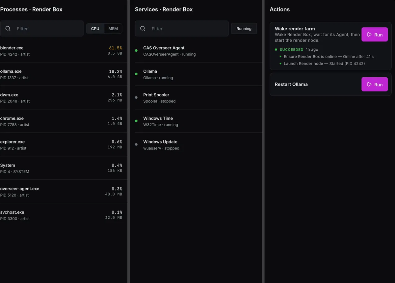Click the green status dot beside Ollama service
Image resolution: width=395 pixels, height=283 pixels.
tap(136, 74)
